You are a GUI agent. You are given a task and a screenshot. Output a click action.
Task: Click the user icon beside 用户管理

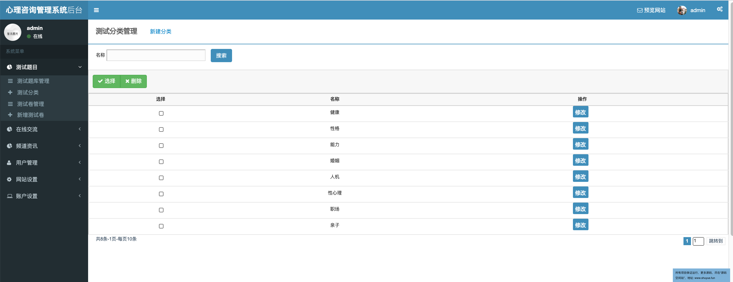coord(9,163)
